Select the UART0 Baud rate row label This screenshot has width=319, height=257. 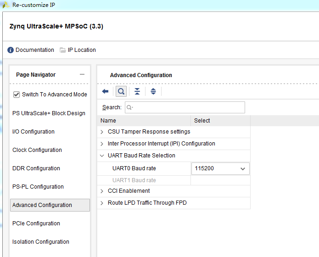pyautogui.click(x=134, y=168)
